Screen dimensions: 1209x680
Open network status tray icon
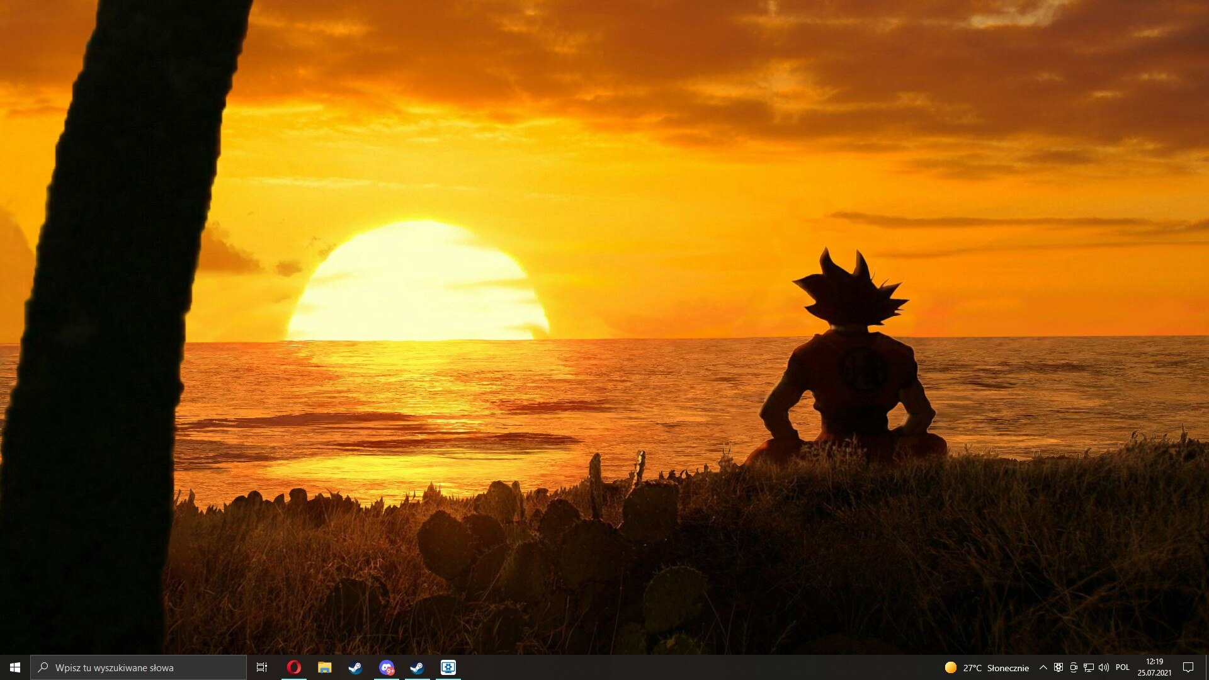(x=1088, y=667)
